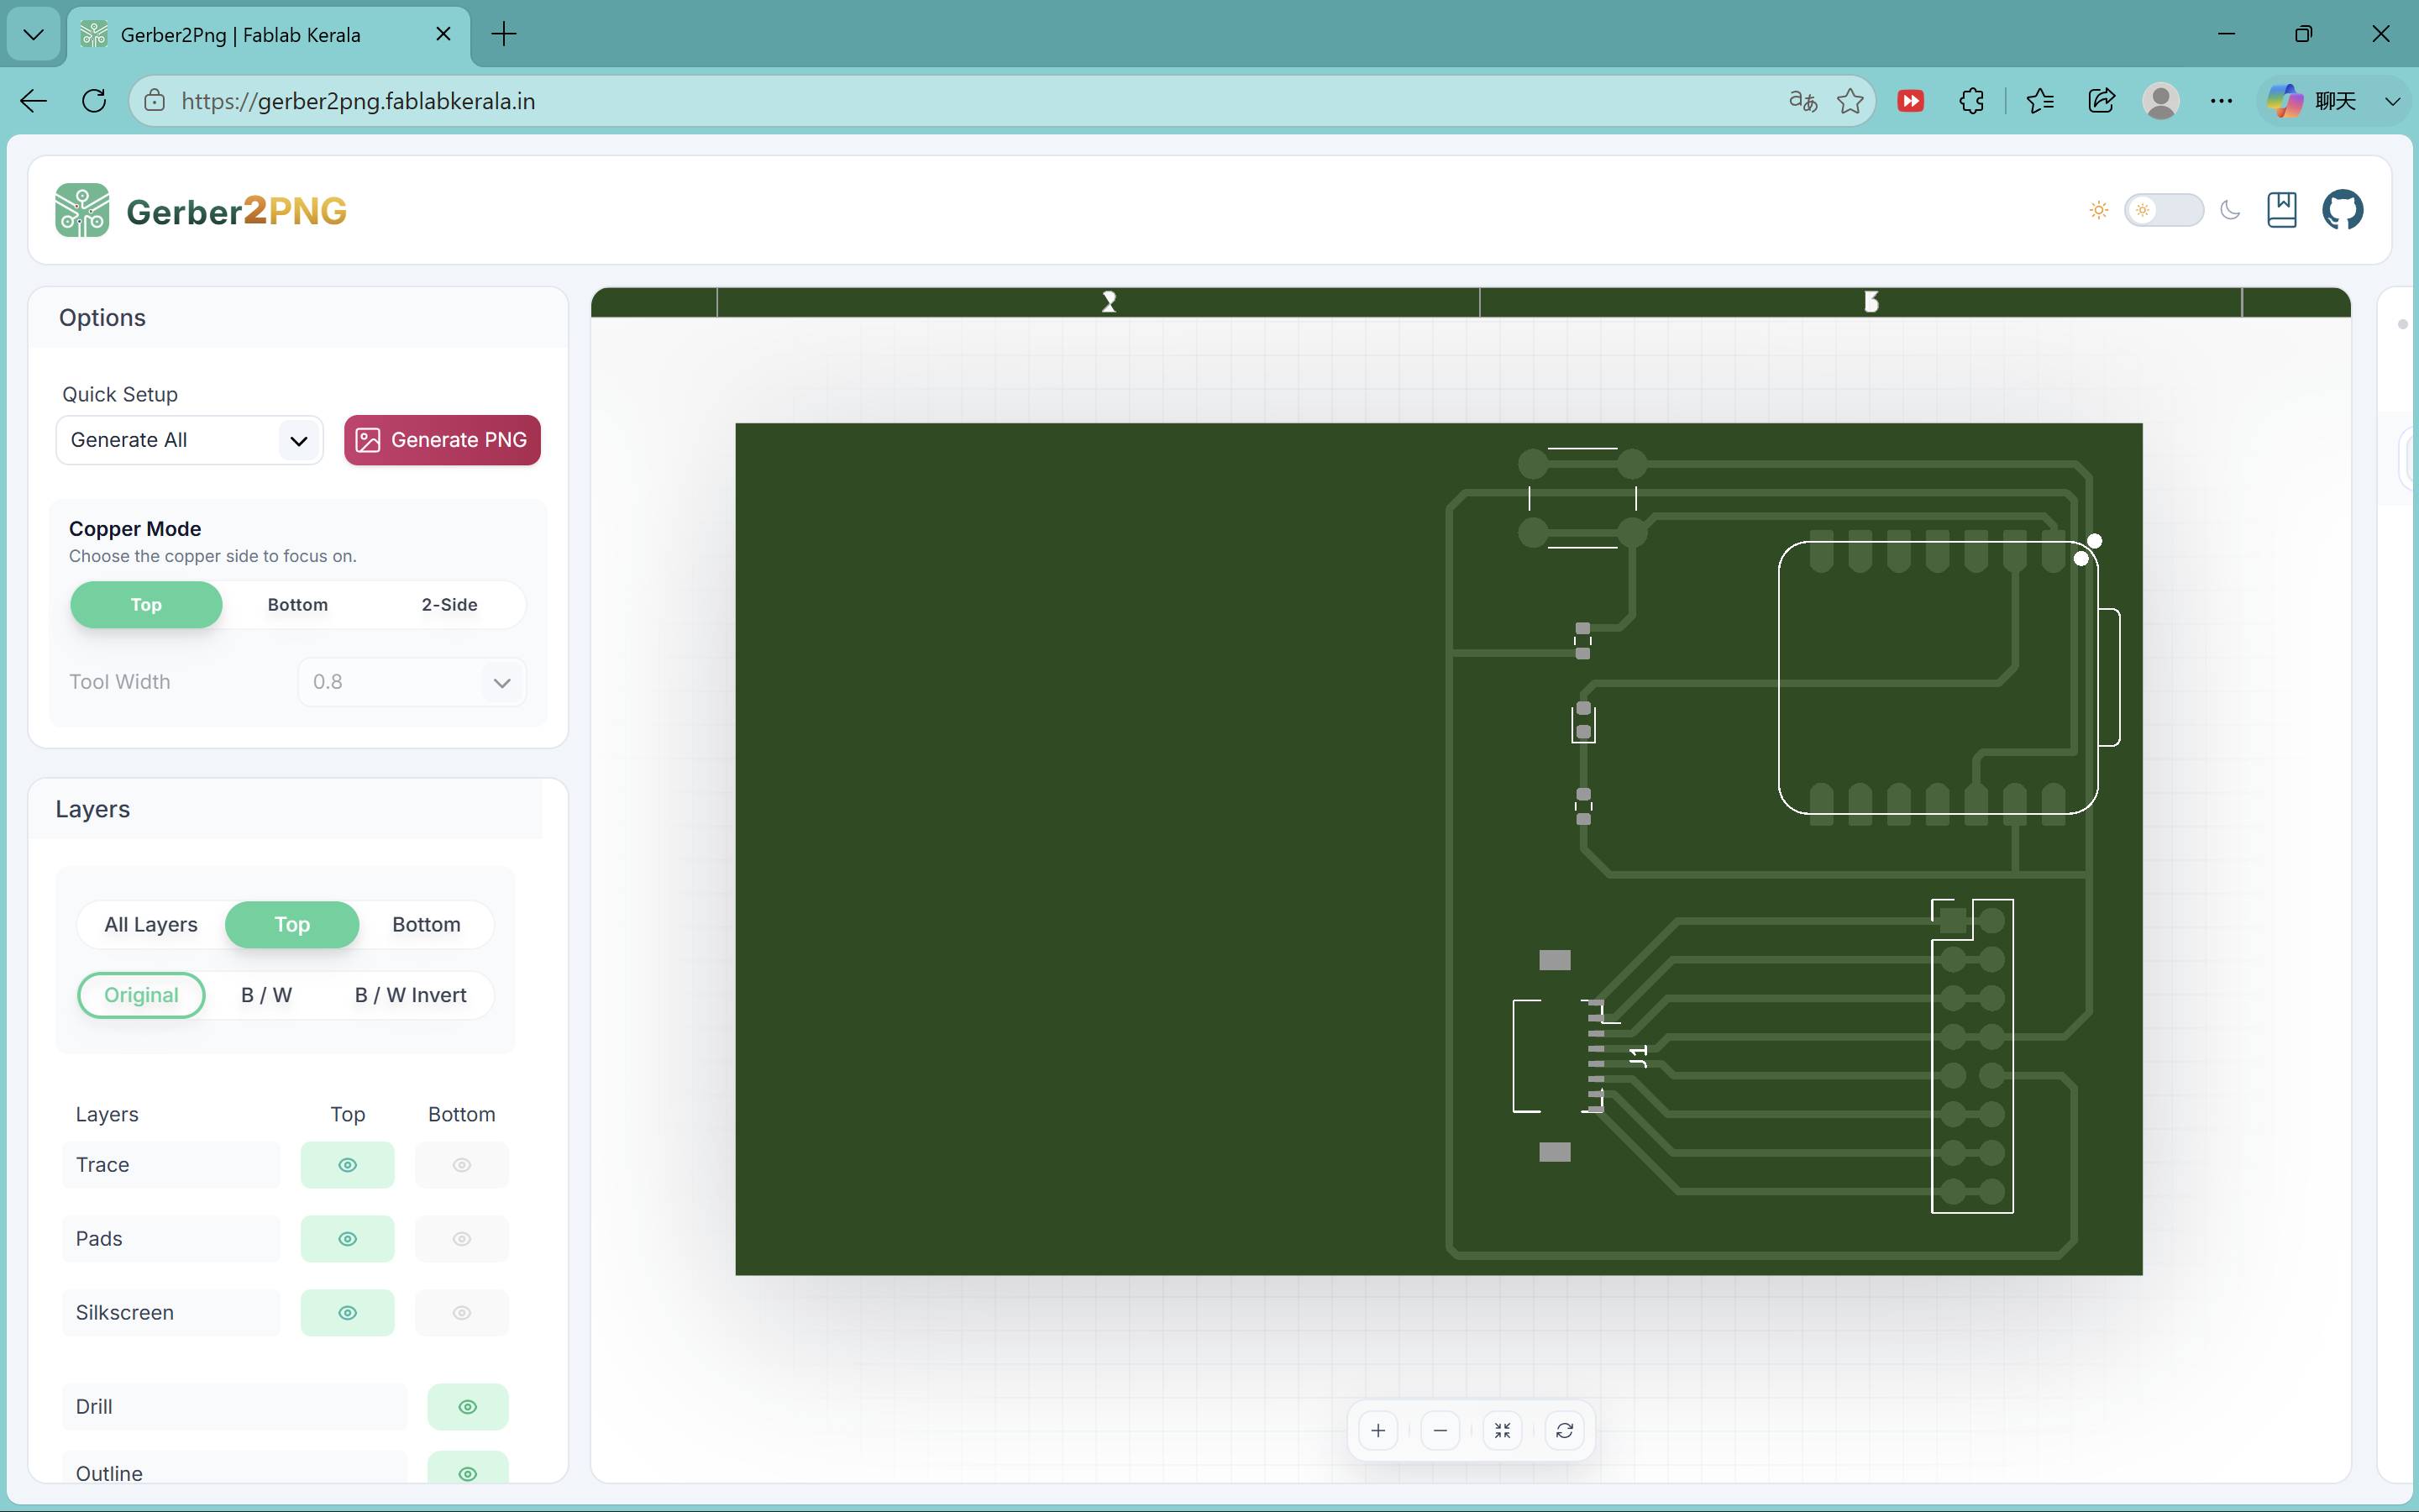The image size is (2419, 1512).
Task: Toggle Pads bottom layer visibility
Action: coord(462,1239)
